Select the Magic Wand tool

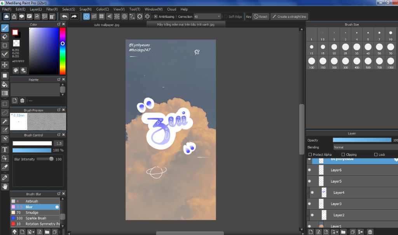[x=5, y=121]
